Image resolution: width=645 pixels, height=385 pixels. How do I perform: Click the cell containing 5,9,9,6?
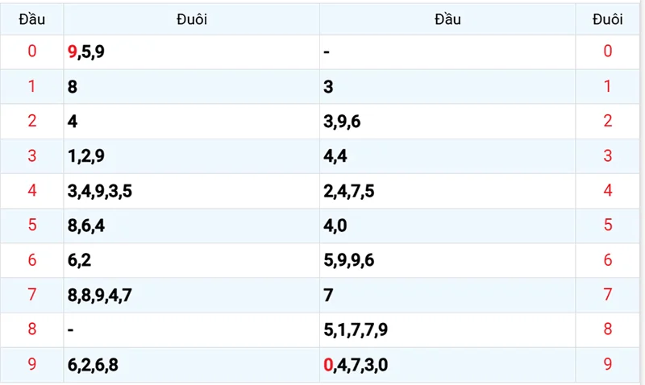coord(447,260)
